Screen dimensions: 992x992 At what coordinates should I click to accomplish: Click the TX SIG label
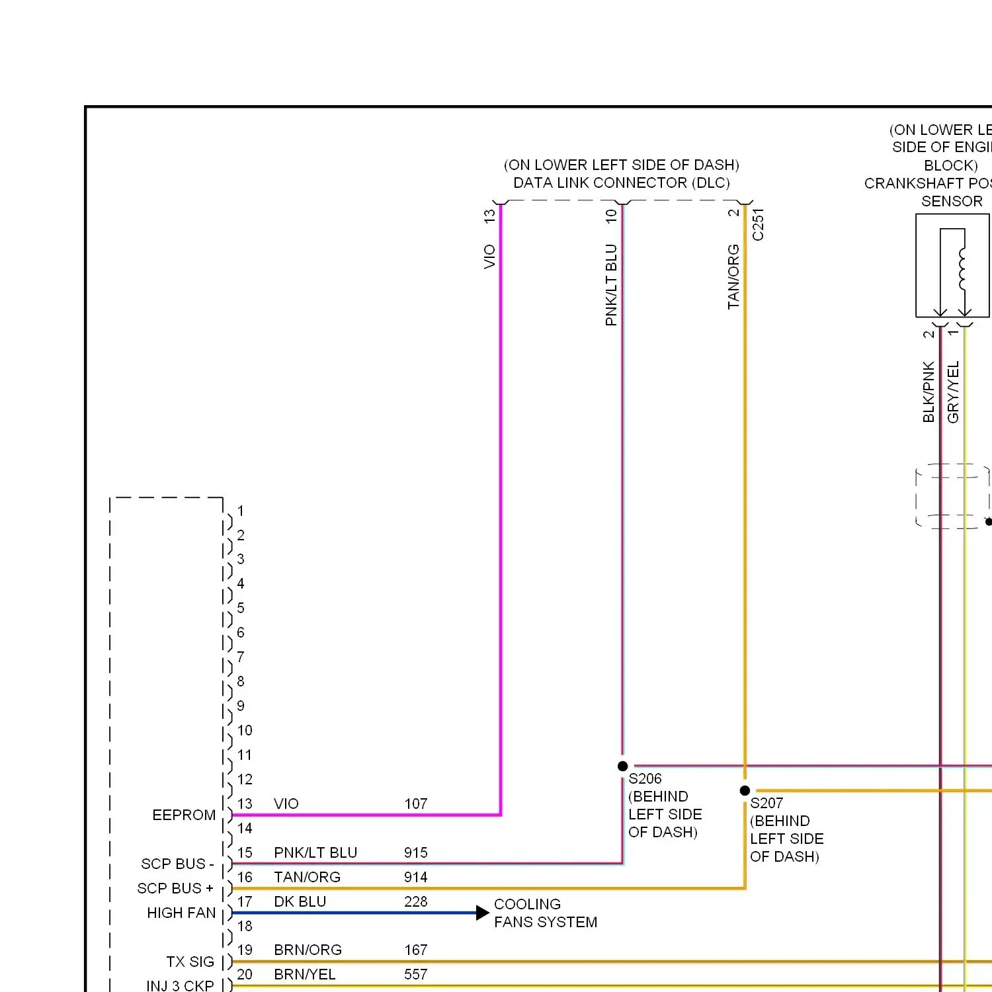190,962
